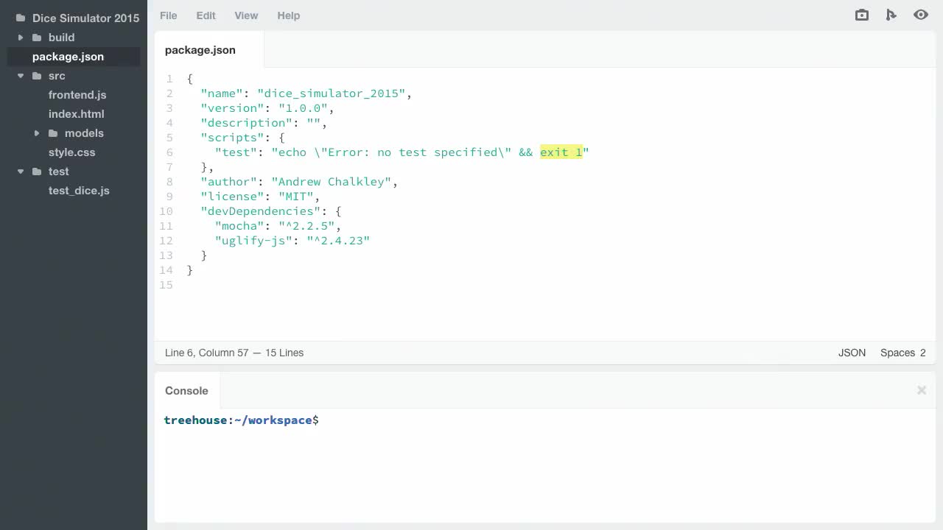Open the View menu
Image resolution: width=943 pixels, height=530 pixels.
(x=246, y=15)
